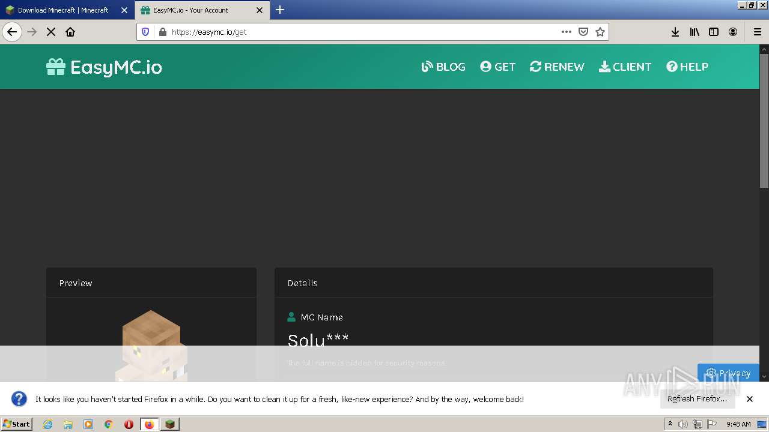Open the HELP nav link

[687, 67]
